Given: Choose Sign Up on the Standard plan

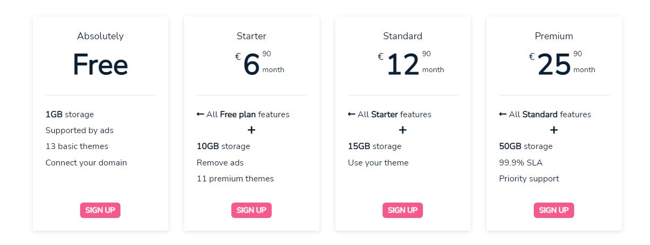Looking at the screenshot, I should coord(403,210).
